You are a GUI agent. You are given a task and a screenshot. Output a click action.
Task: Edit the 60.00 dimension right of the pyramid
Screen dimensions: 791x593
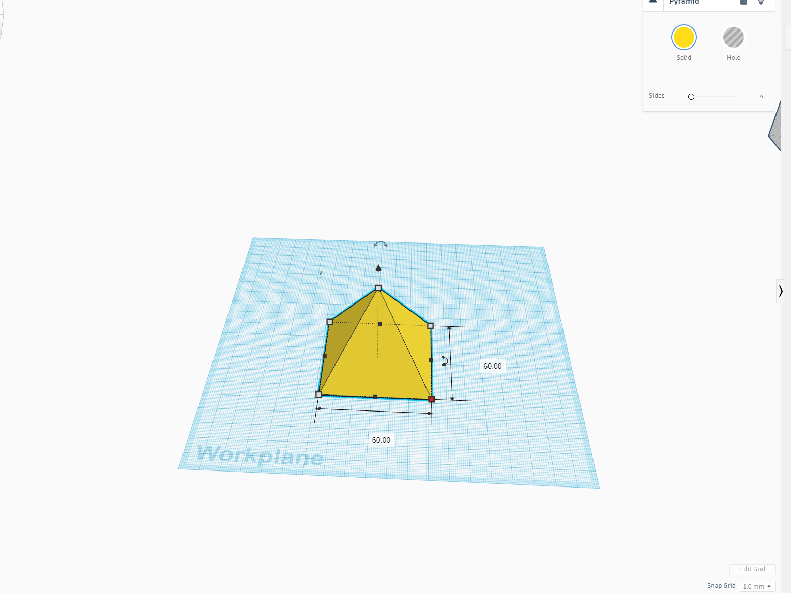point(492,366)
